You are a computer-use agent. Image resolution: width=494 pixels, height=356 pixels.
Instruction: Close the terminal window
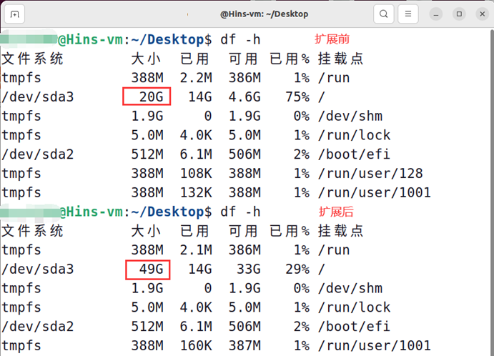[x=482, y=14]
